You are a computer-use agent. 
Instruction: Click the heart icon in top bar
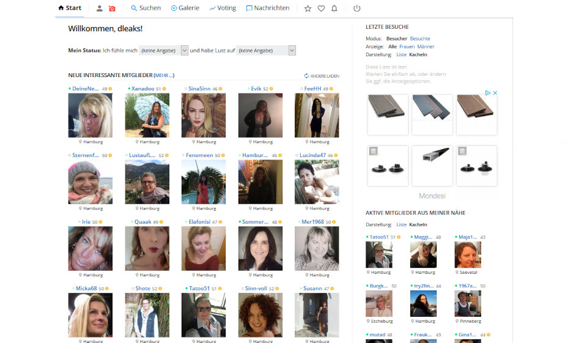pos(321,9)
